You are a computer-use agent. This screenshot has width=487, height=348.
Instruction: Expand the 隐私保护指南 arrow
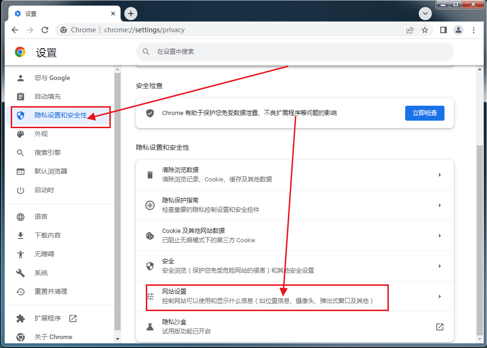point(440,205)
